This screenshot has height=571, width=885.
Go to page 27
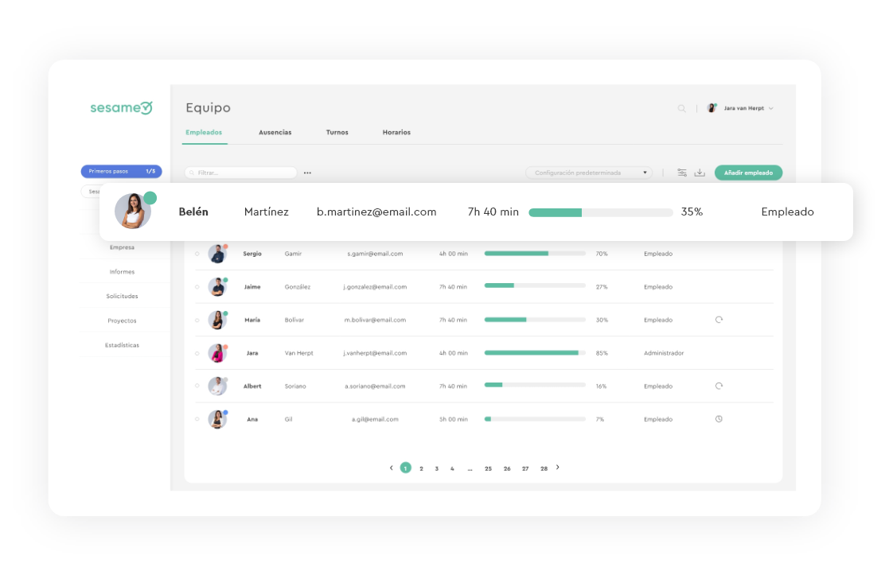click(525, 468)
